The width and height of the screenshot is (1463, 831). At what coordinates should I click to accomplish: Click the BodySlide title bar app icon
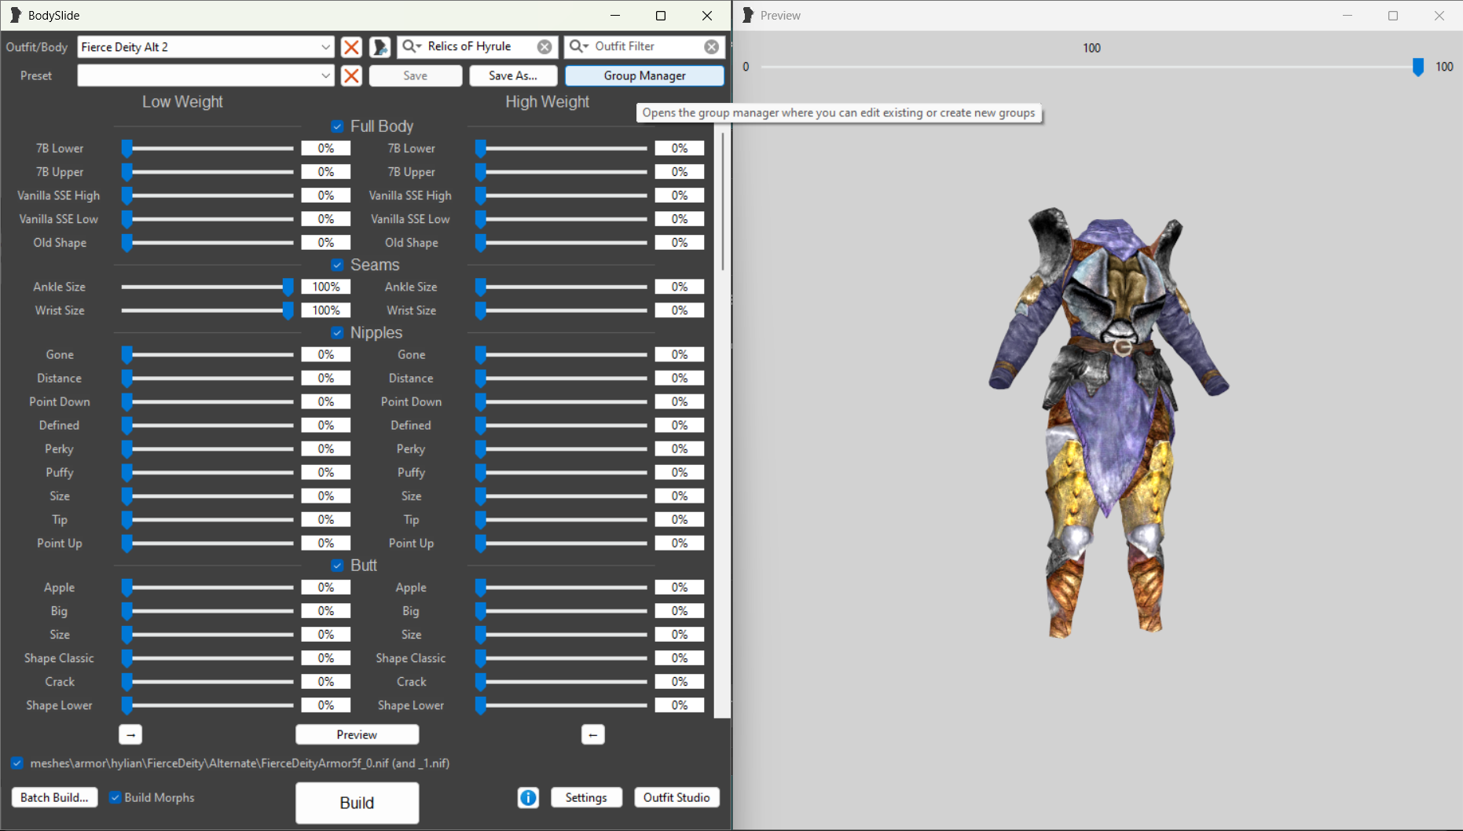coord(15,15)
